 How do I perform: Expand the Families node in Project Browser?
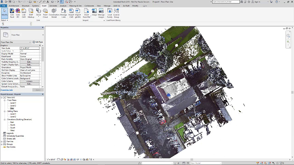click(x=2, y=142)
